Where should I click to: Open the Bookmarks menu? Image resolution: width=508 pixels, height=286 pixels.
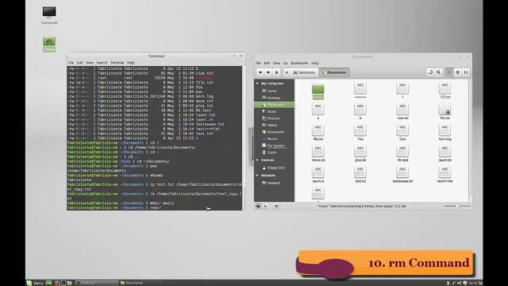click(299, 64)
